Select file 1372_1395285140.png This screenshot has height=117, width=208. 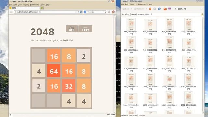[188, 100]
